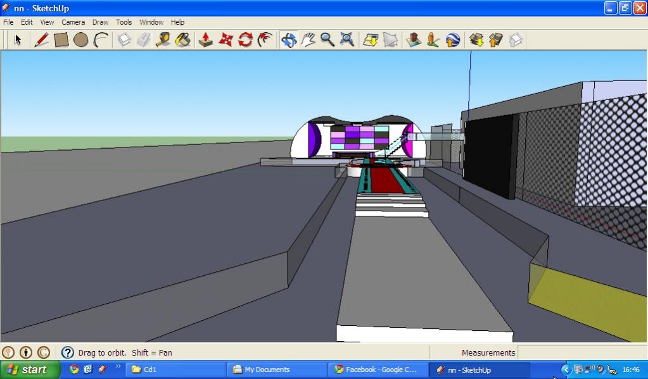Select the Move tool
Screen dimensions: 648x379
pyautogui.click(x=226, y=40)
